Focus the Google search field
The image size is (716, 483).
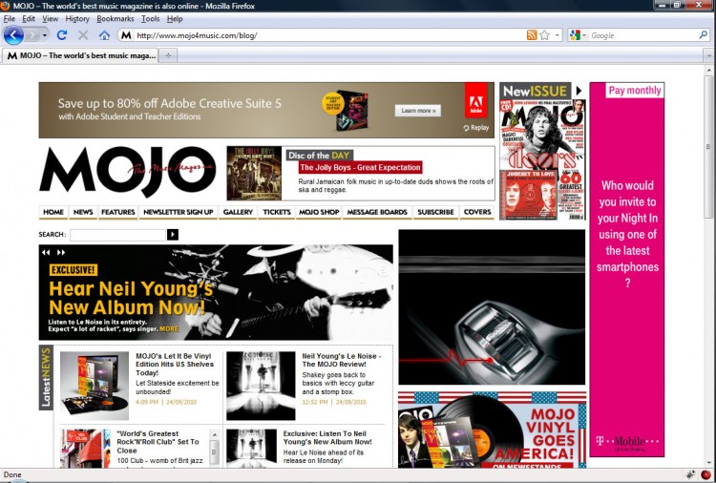tap(643, 35)
